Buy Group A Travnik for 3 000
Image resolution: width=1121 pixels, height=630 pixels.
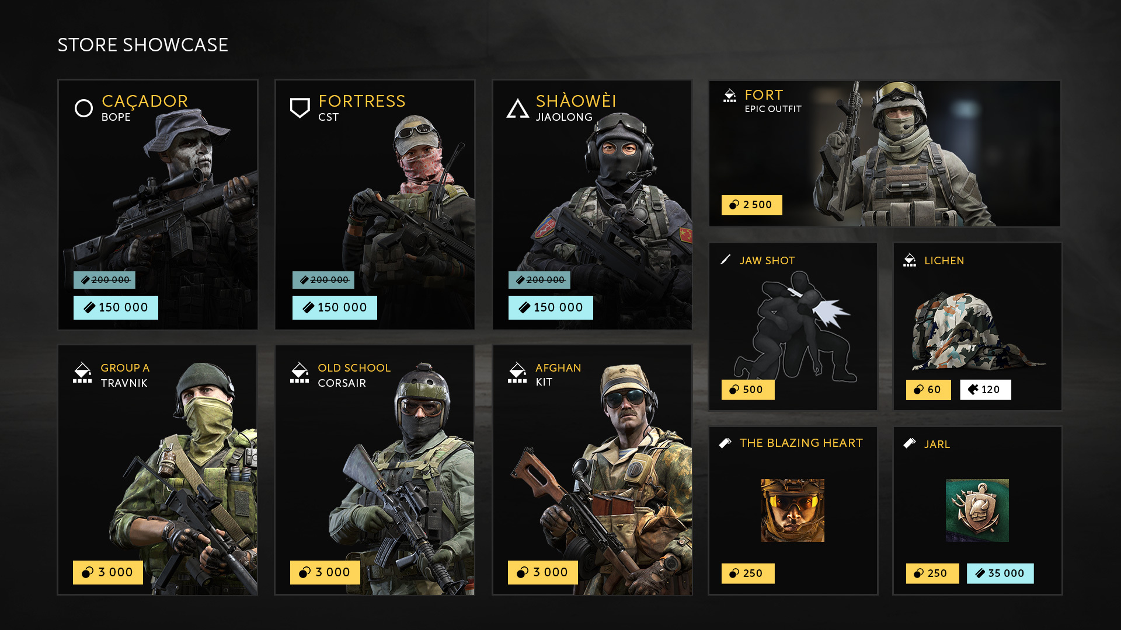108,572
